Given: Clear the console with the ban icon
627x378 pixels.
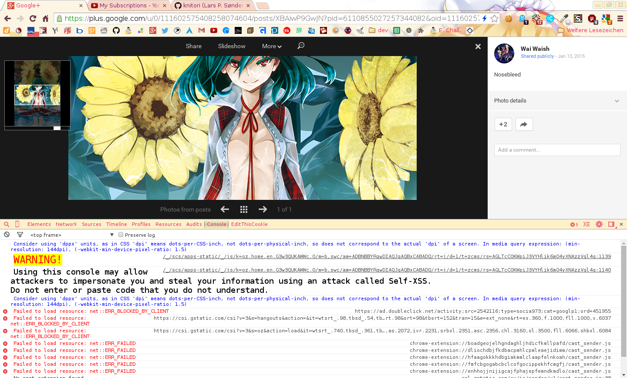Looking at the screenshot, I should coord(7,235).
